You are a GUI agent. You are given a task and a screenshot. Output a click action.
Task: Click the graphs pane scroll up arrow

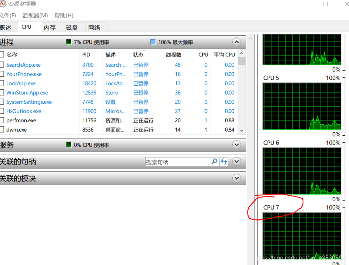[250, 39]
